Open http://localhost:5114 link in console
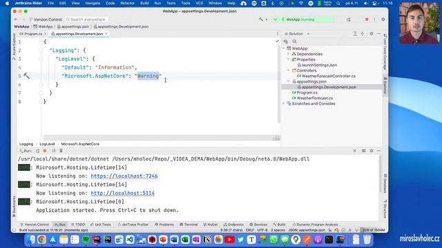 point(123,193)
